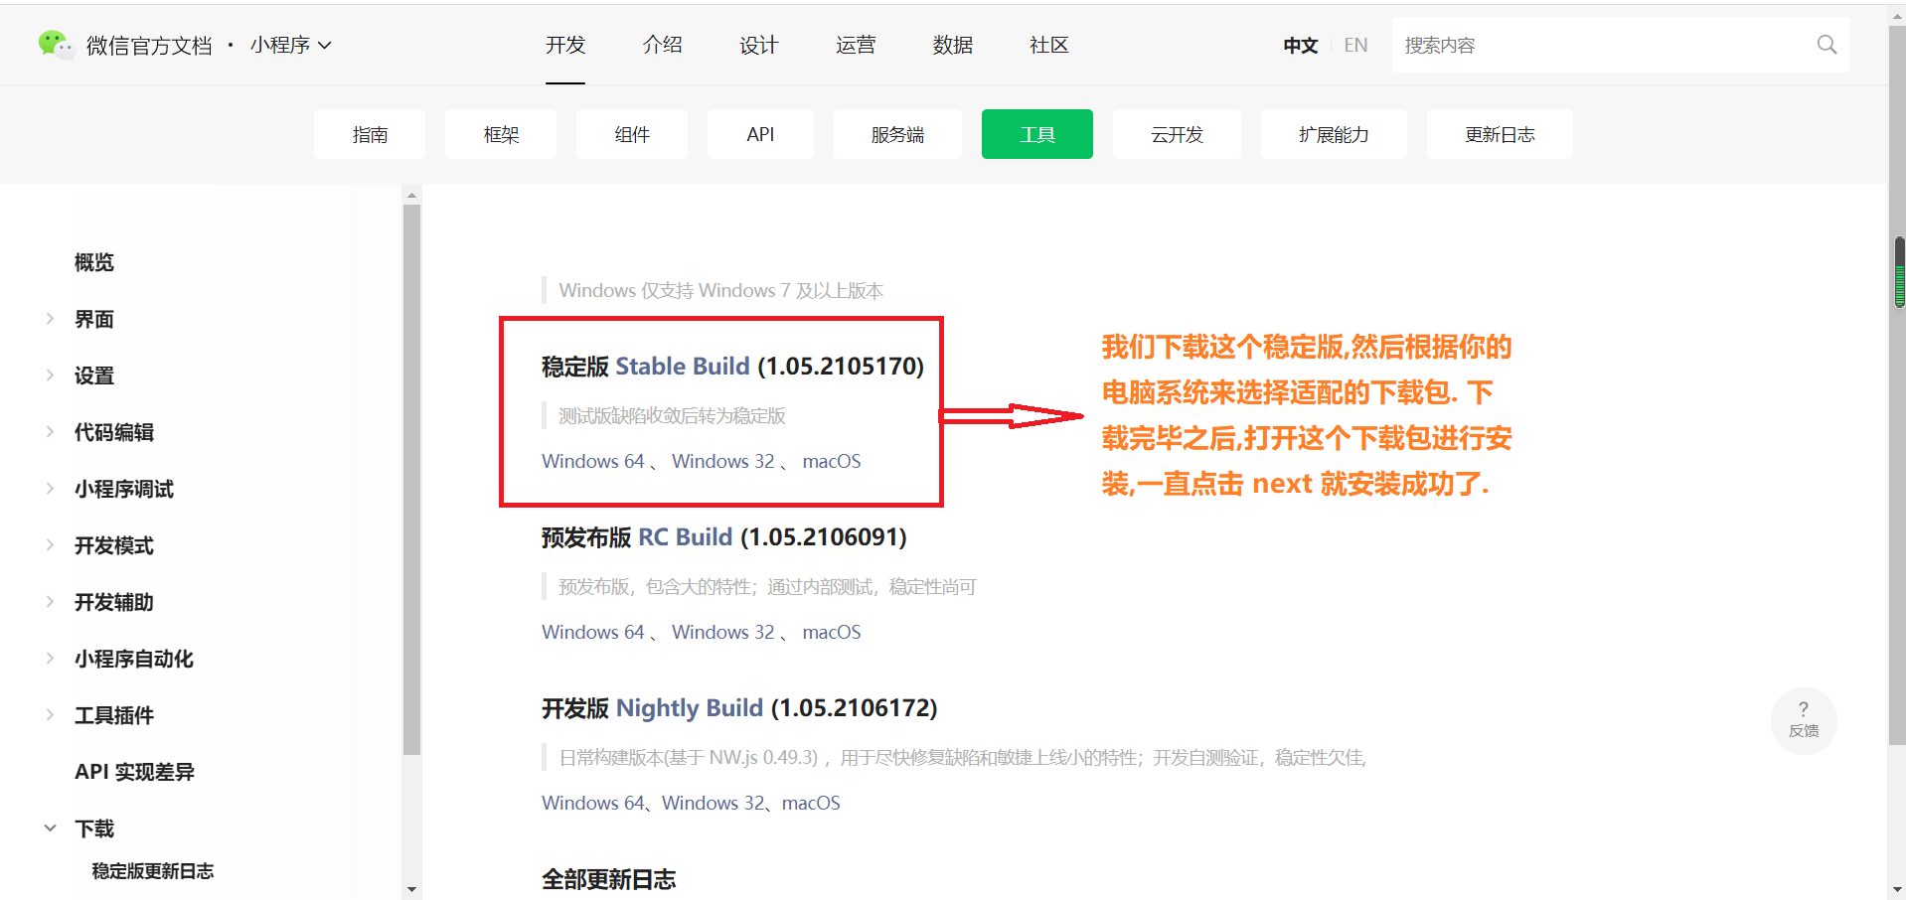The image size is (1906, 900).
Task: Download Stable Build macOS
Action: 832,461
